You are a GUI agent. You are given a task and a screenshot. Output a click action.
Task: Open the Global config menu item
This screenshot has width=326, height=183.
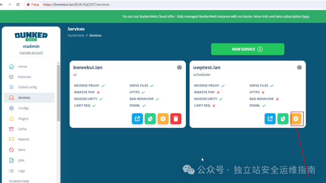click(27, 87)
